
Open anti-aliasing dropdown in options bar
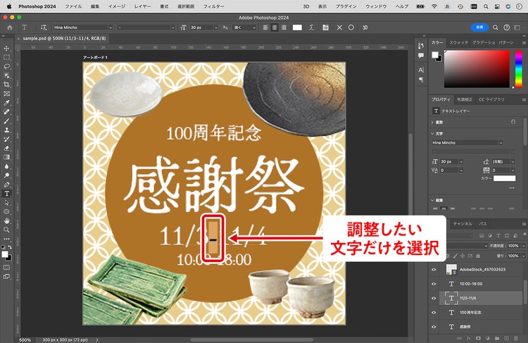[x=253, y=27]
